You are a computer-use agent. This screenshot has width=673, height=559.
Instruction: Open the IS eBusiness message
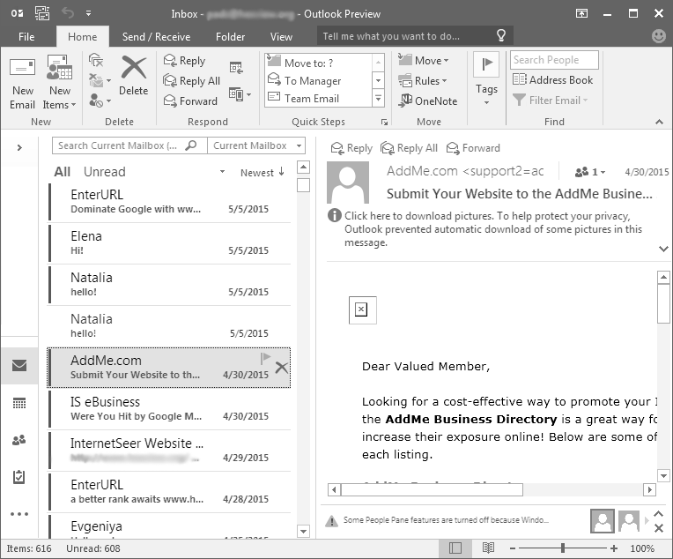(x=169, y=409)
